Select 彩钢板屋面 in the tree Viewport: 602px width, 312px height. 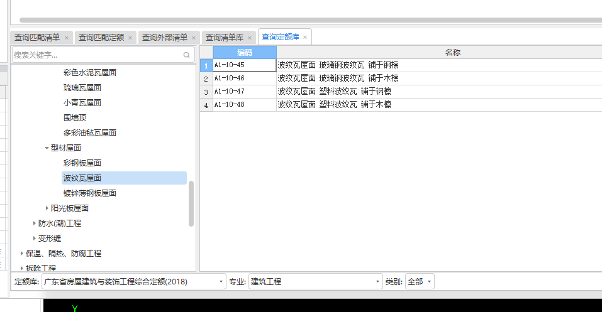coord(82,163)
